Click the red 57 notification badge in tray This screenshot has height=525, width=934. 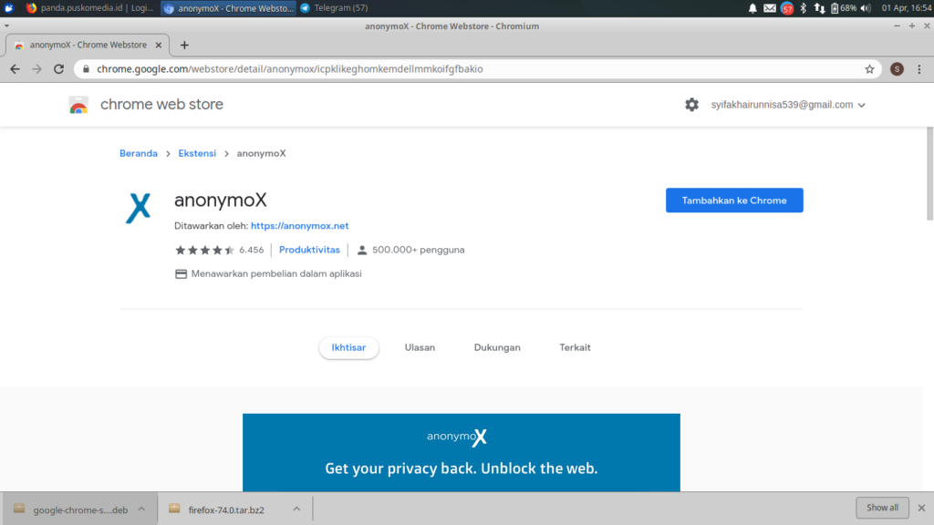point(787,9)
